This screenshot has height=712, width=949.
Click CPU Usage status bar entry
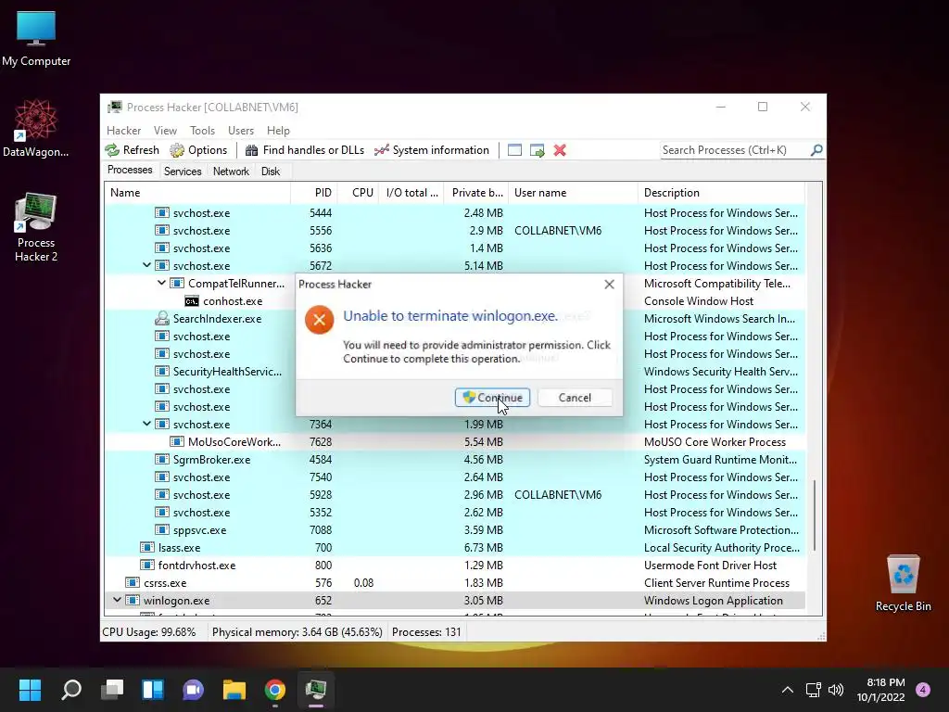[149, 632]
